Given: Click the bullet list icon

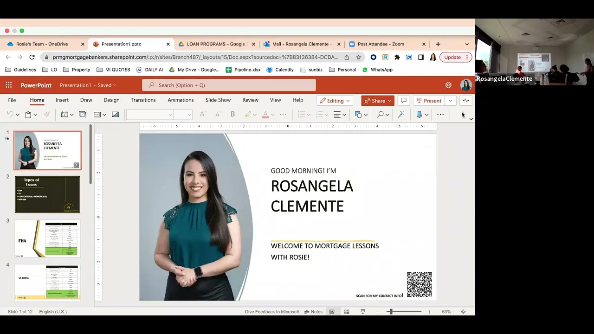Looking at the screenshot, I should 301,115.
